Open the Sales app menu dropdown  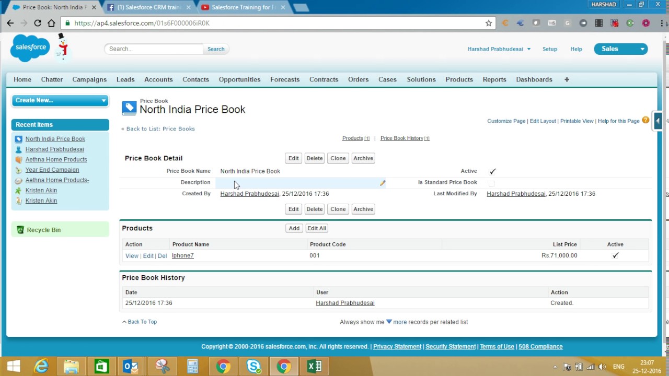pyautogui.click(x=621, y=49)
